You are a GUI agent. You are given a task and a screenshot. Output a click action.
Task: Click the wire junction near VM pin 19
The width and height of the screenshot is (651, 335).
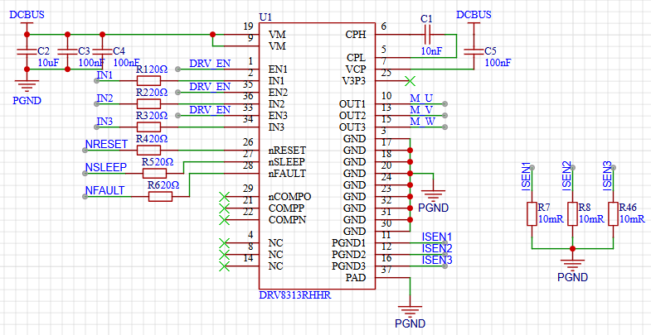click(x=212, y=35)
